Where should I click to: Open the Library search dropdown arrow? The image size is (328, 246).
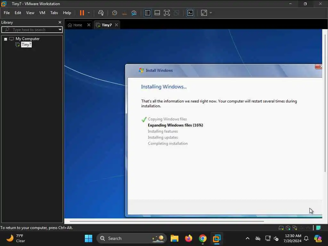60,29
